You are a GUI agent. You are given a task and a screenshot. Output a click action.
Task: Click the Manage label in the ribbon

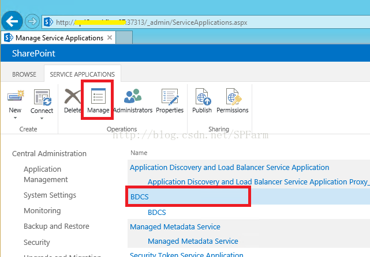pos(98,110)
